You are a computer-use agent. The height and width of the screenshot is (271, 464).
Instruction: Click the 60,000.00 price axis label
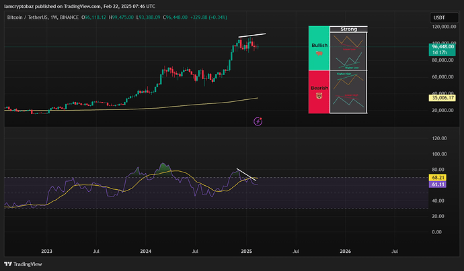point(442,76)
